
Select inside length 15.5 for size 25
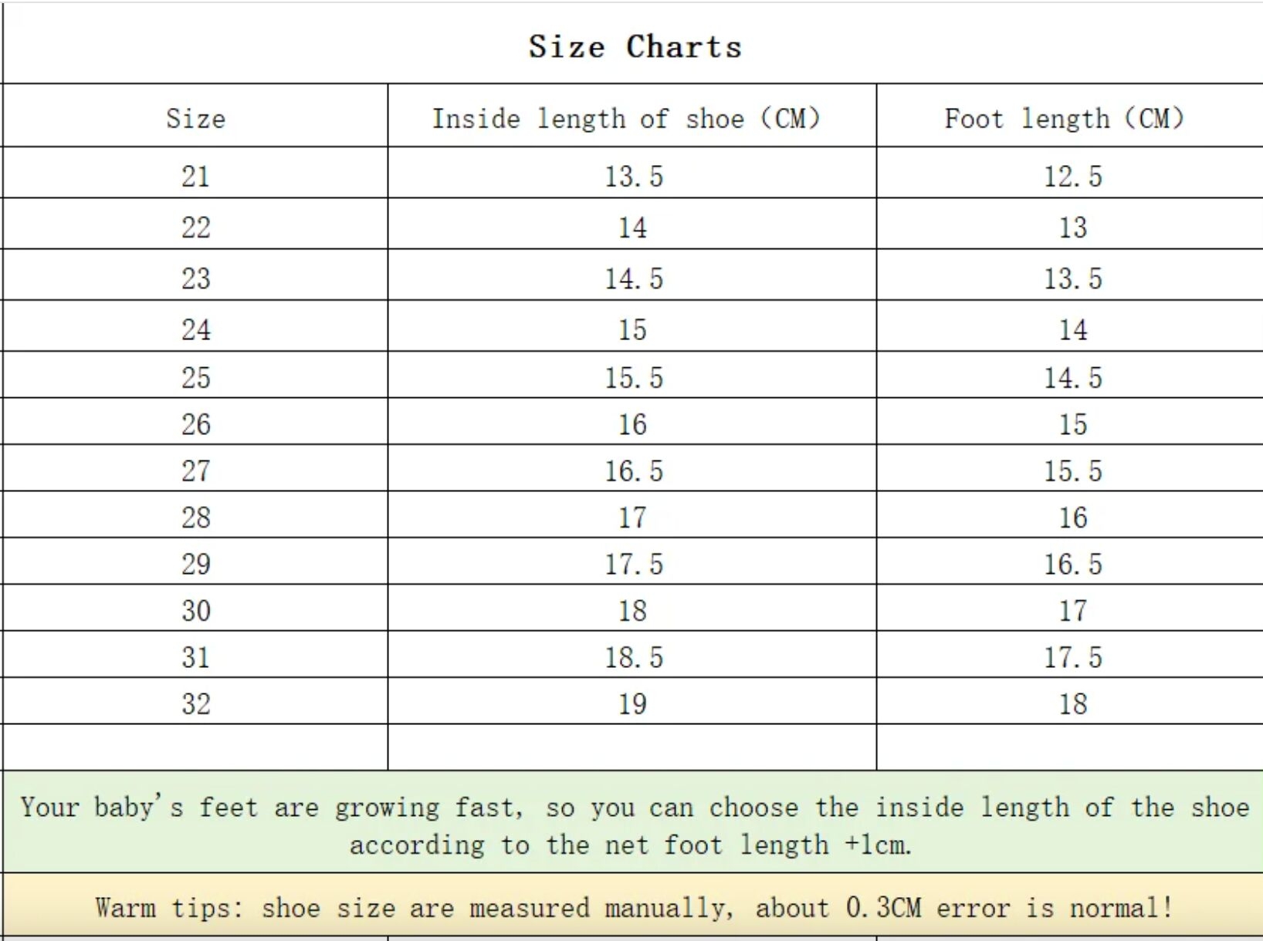pyautogui.click(x=633, y=377)
